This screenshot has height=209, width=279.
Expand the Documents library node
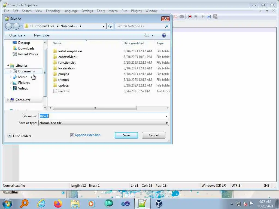tap(11, 71)
